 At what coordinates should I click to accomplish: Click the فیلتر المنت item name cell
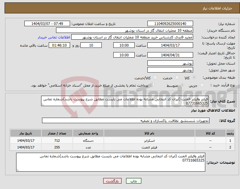coord(149,147)
